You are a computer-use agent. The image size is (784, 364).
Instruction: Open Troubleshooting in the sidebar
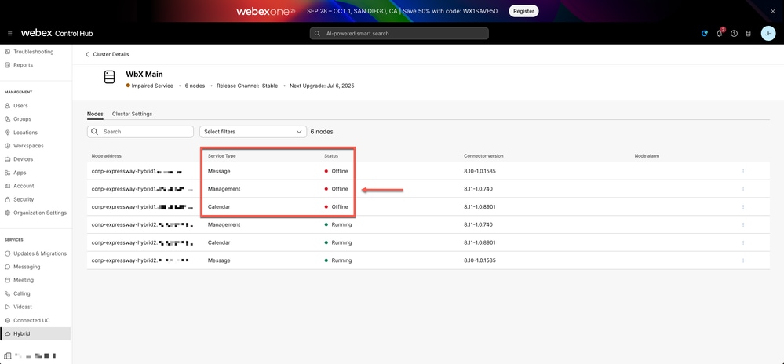tap(33, 52)
